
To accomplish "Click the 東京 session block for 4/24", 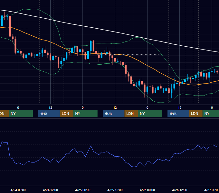I will (x=49, y=114).
